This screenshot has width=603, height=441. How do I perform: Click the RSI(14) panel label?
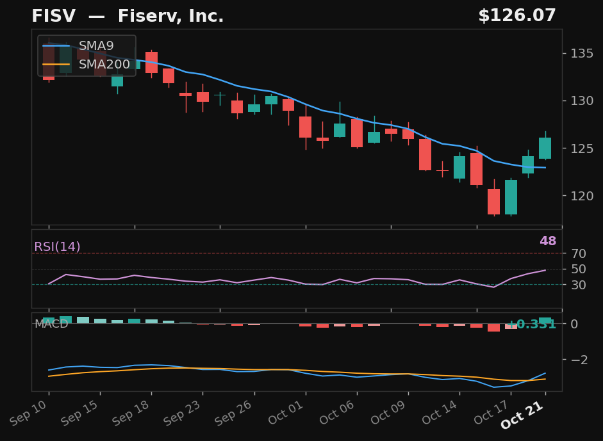57,246
